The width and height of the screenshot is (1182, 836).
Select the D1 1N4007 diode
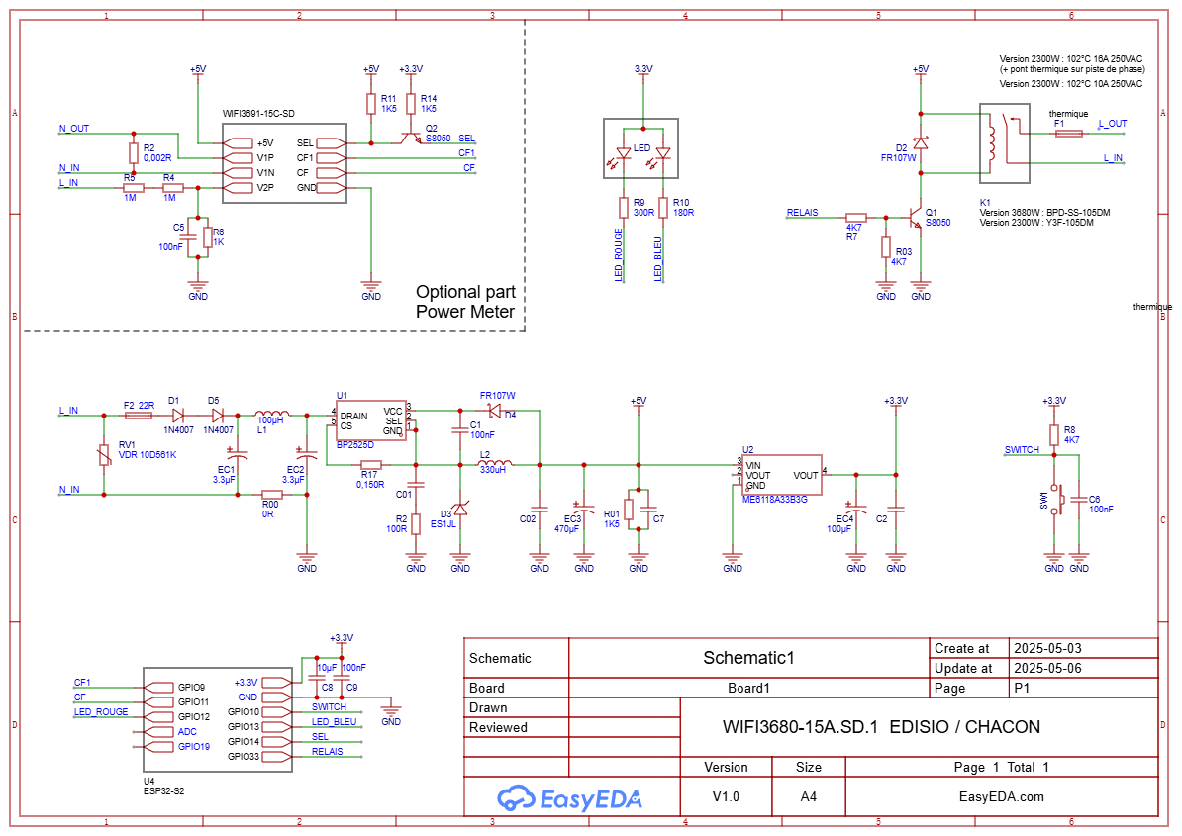tap(178, 415)
